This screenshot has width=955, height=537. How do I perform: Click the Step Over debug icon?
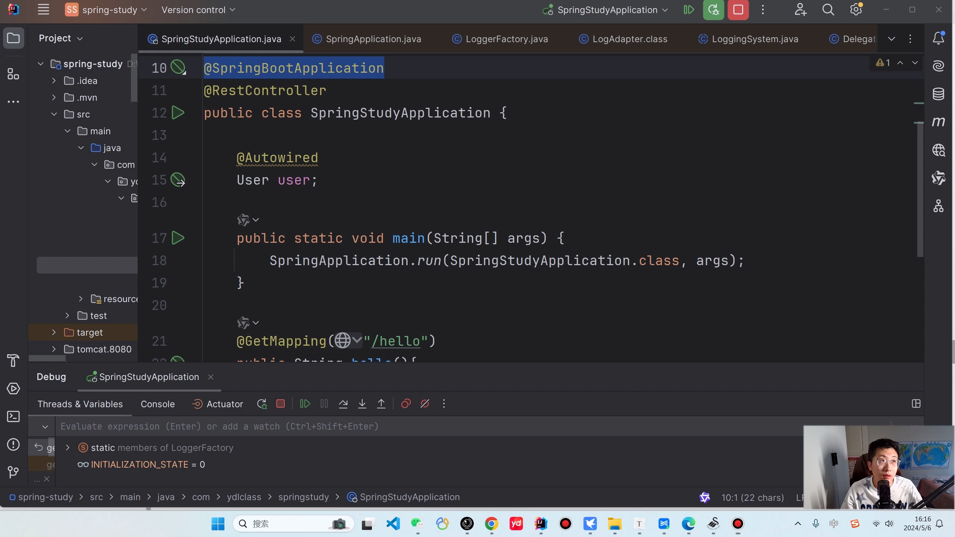point(343,404)
